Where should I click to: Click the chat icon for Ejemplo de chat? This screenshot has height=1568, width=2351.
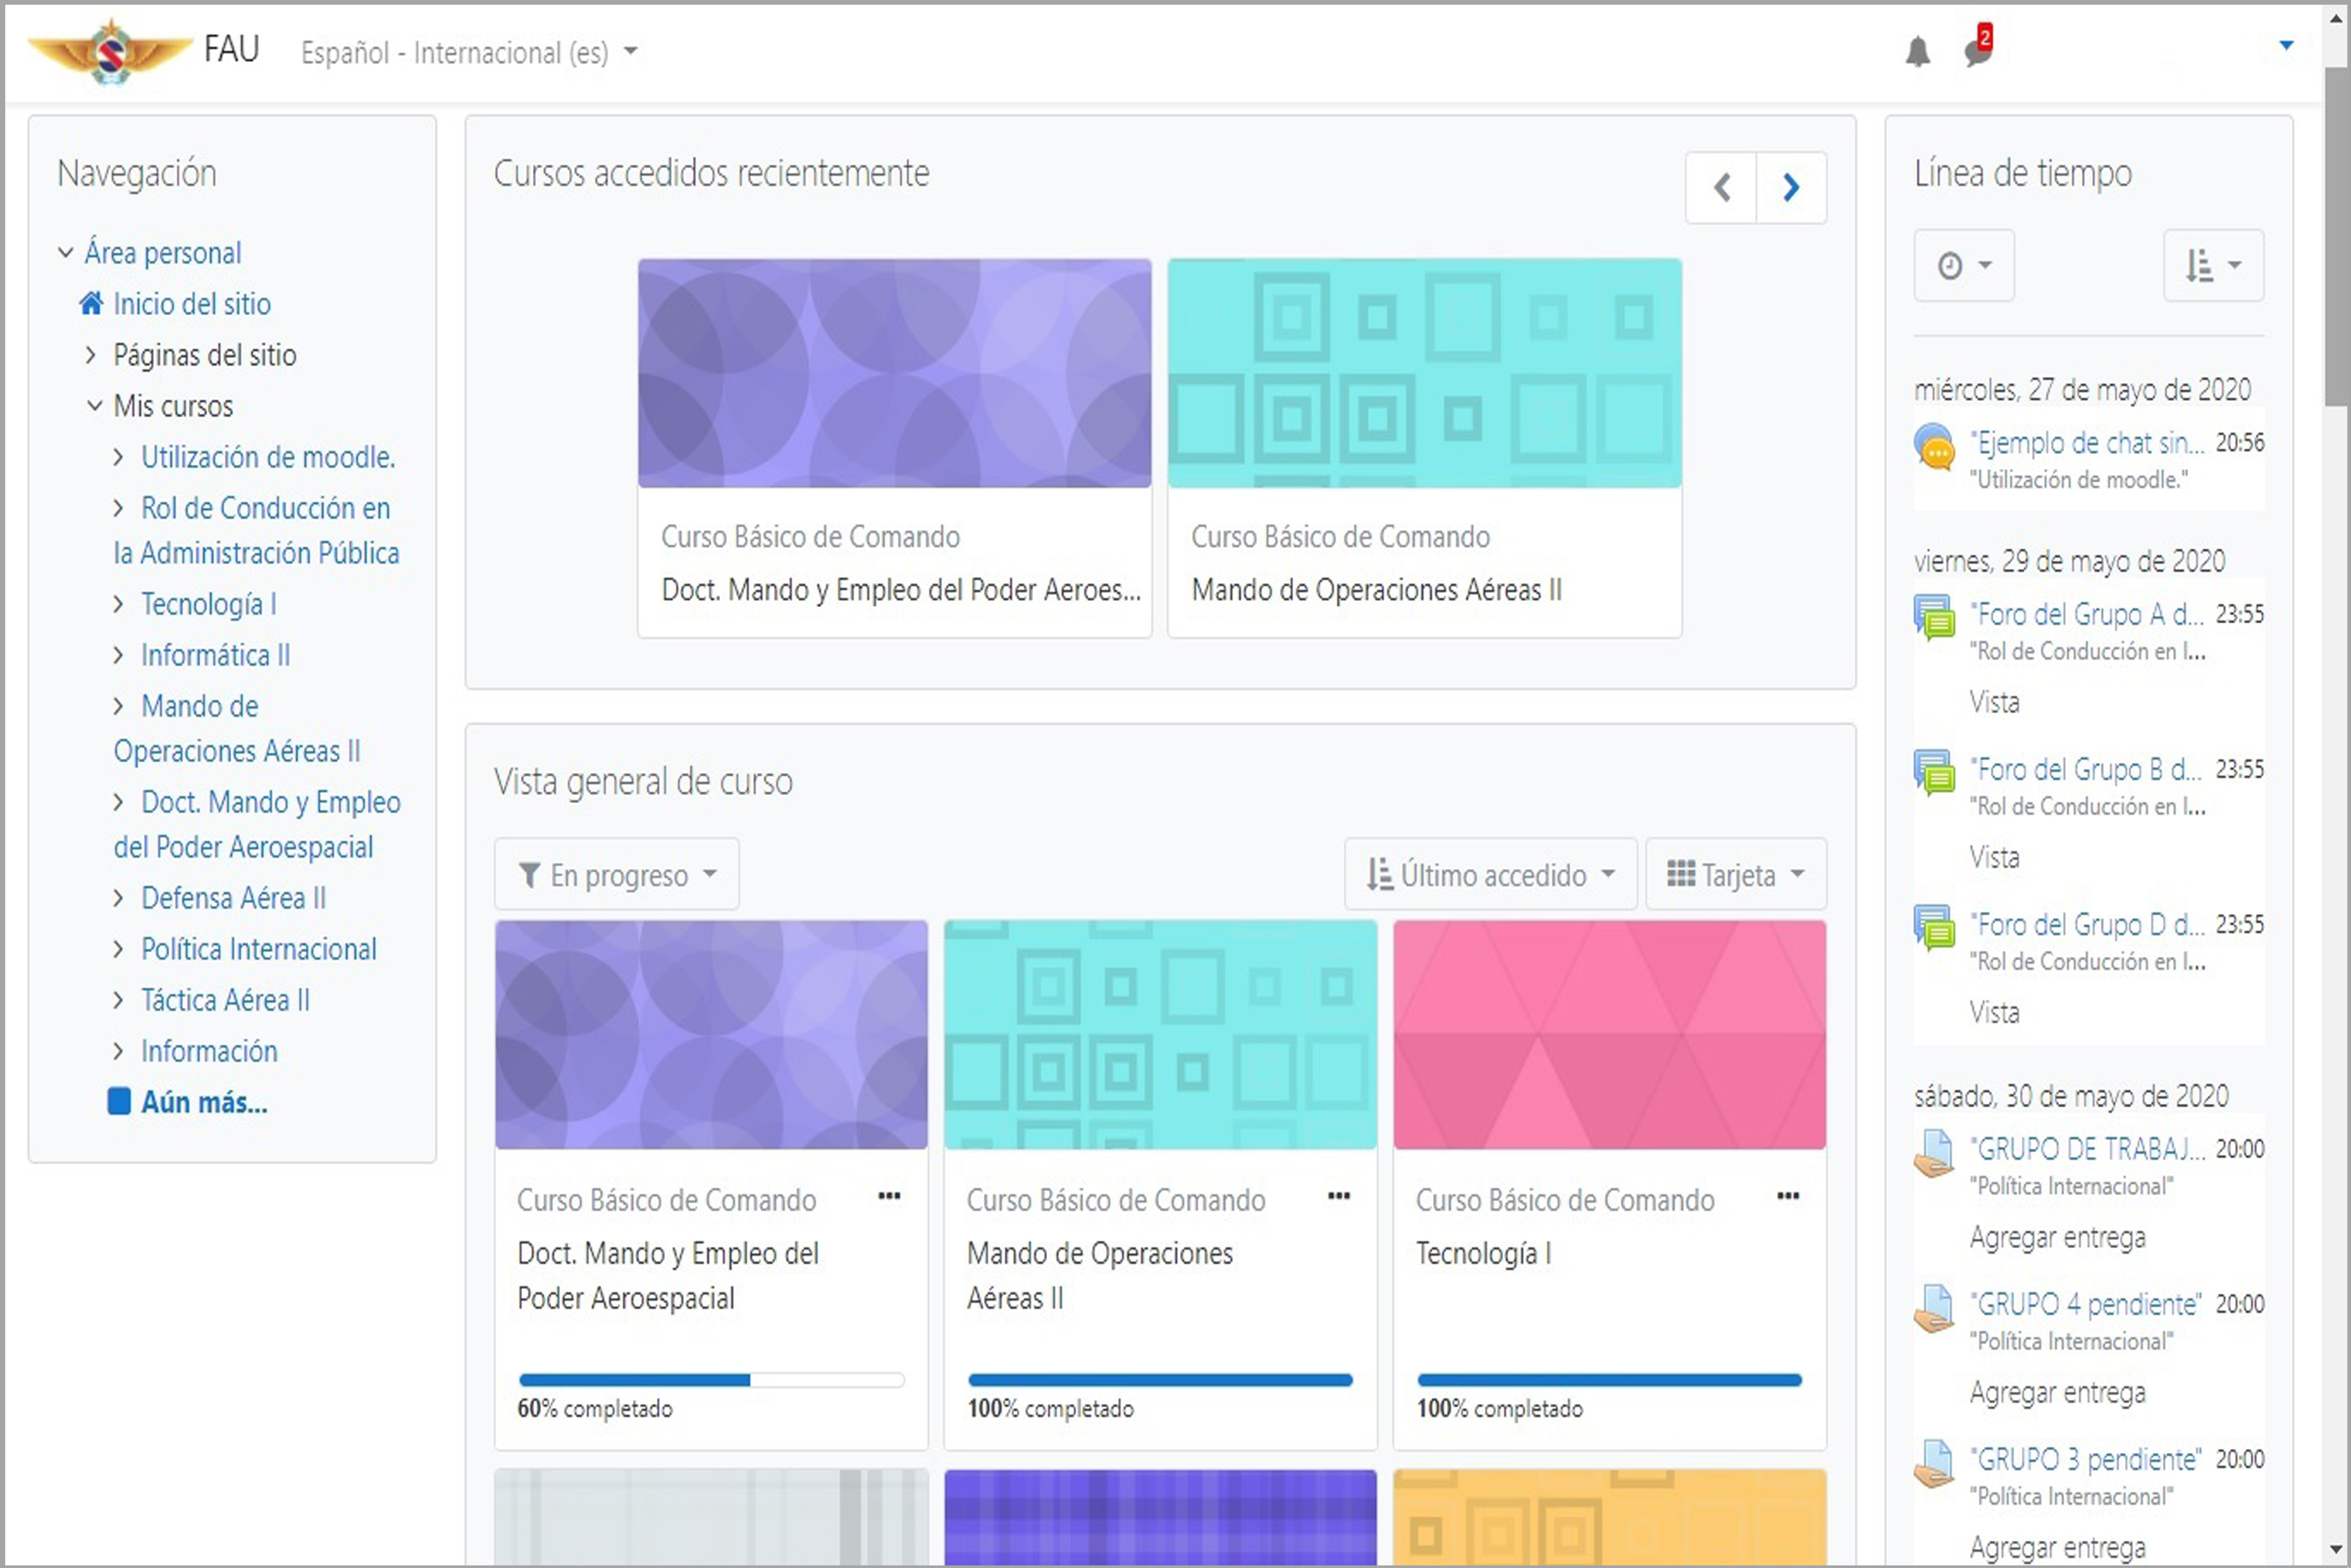(x=1935, y=447)
